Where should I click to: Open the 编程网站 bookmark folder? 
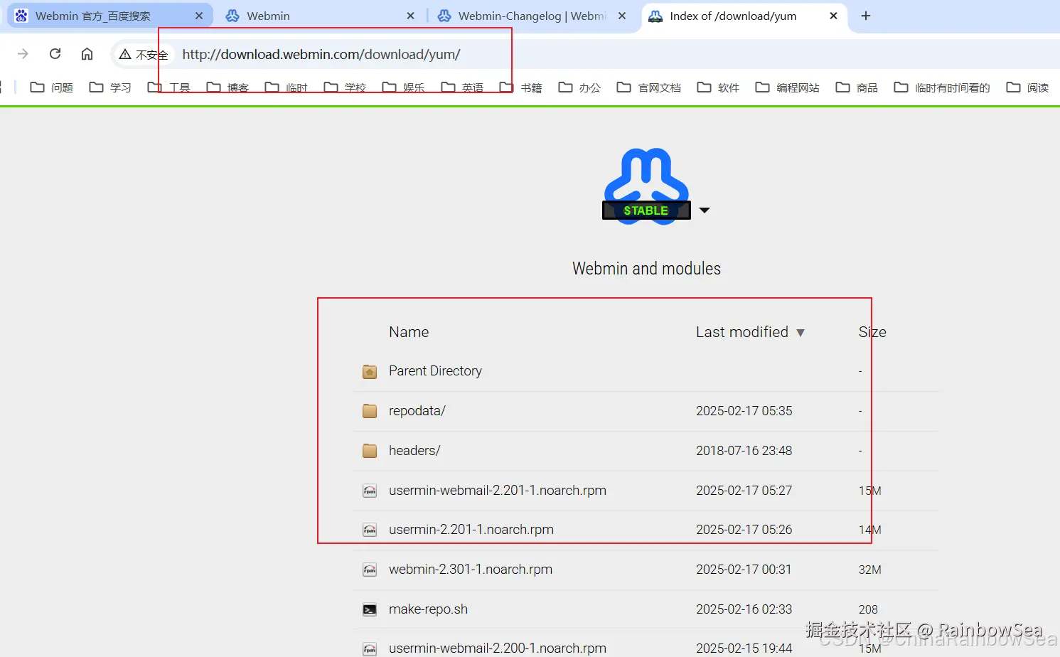pyautogui.click(x=788, y=87)
